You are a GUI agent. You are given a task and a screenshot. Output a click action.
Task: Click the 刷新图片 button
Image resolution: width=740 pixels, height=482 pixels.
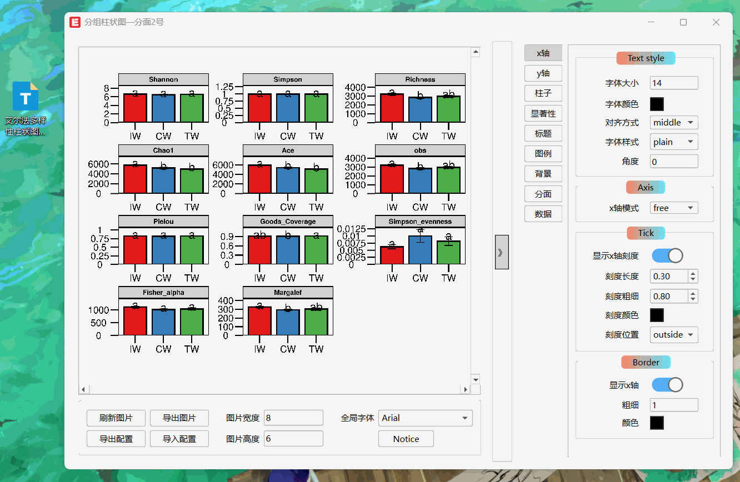coord(116,418)
